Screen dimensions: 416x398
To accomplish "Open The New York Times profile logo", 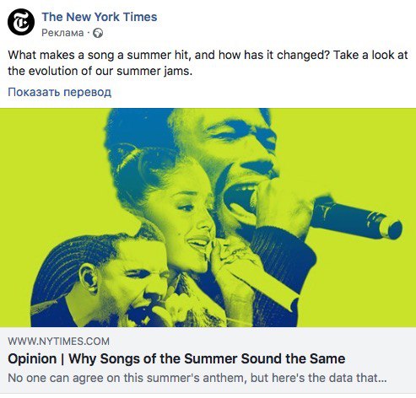I will (21, 22).
